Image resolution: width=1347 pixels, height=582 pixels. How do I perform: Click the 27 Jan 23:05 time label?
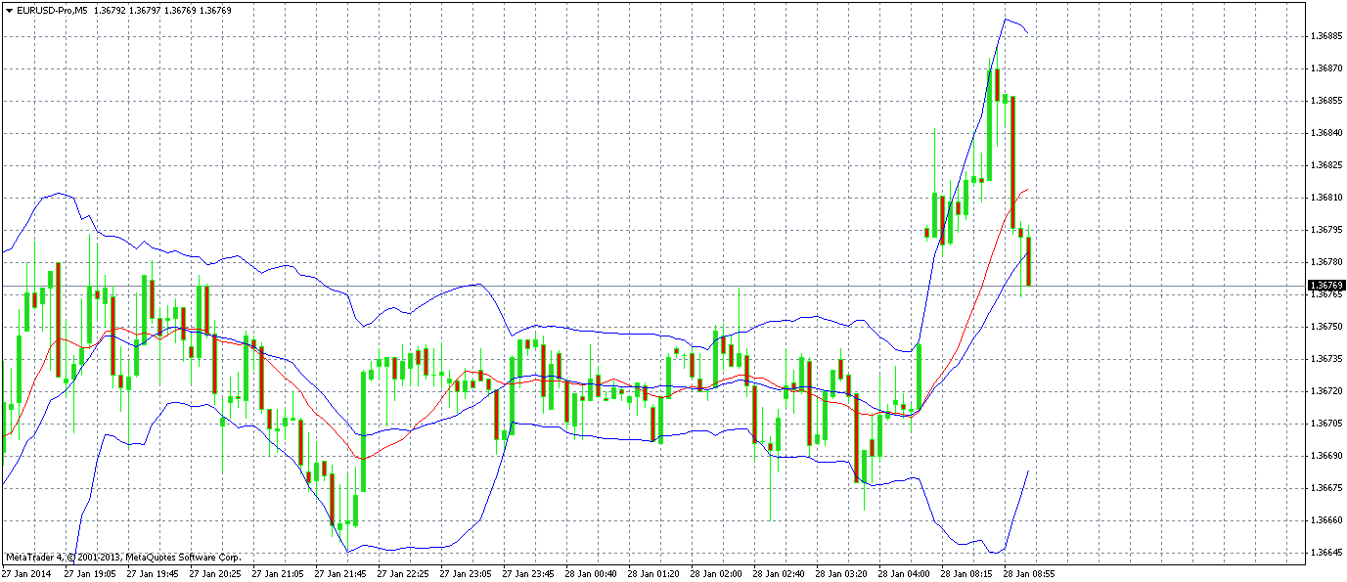tap(466, 574)
